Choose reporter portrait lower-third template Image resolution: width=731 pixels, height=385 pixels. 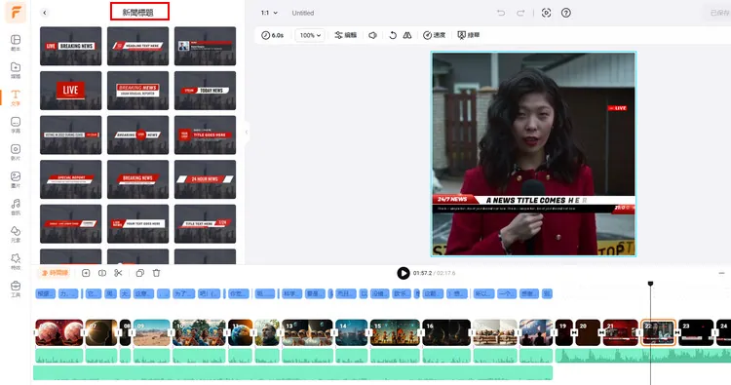pyautogui.click(x=205, y=46)
